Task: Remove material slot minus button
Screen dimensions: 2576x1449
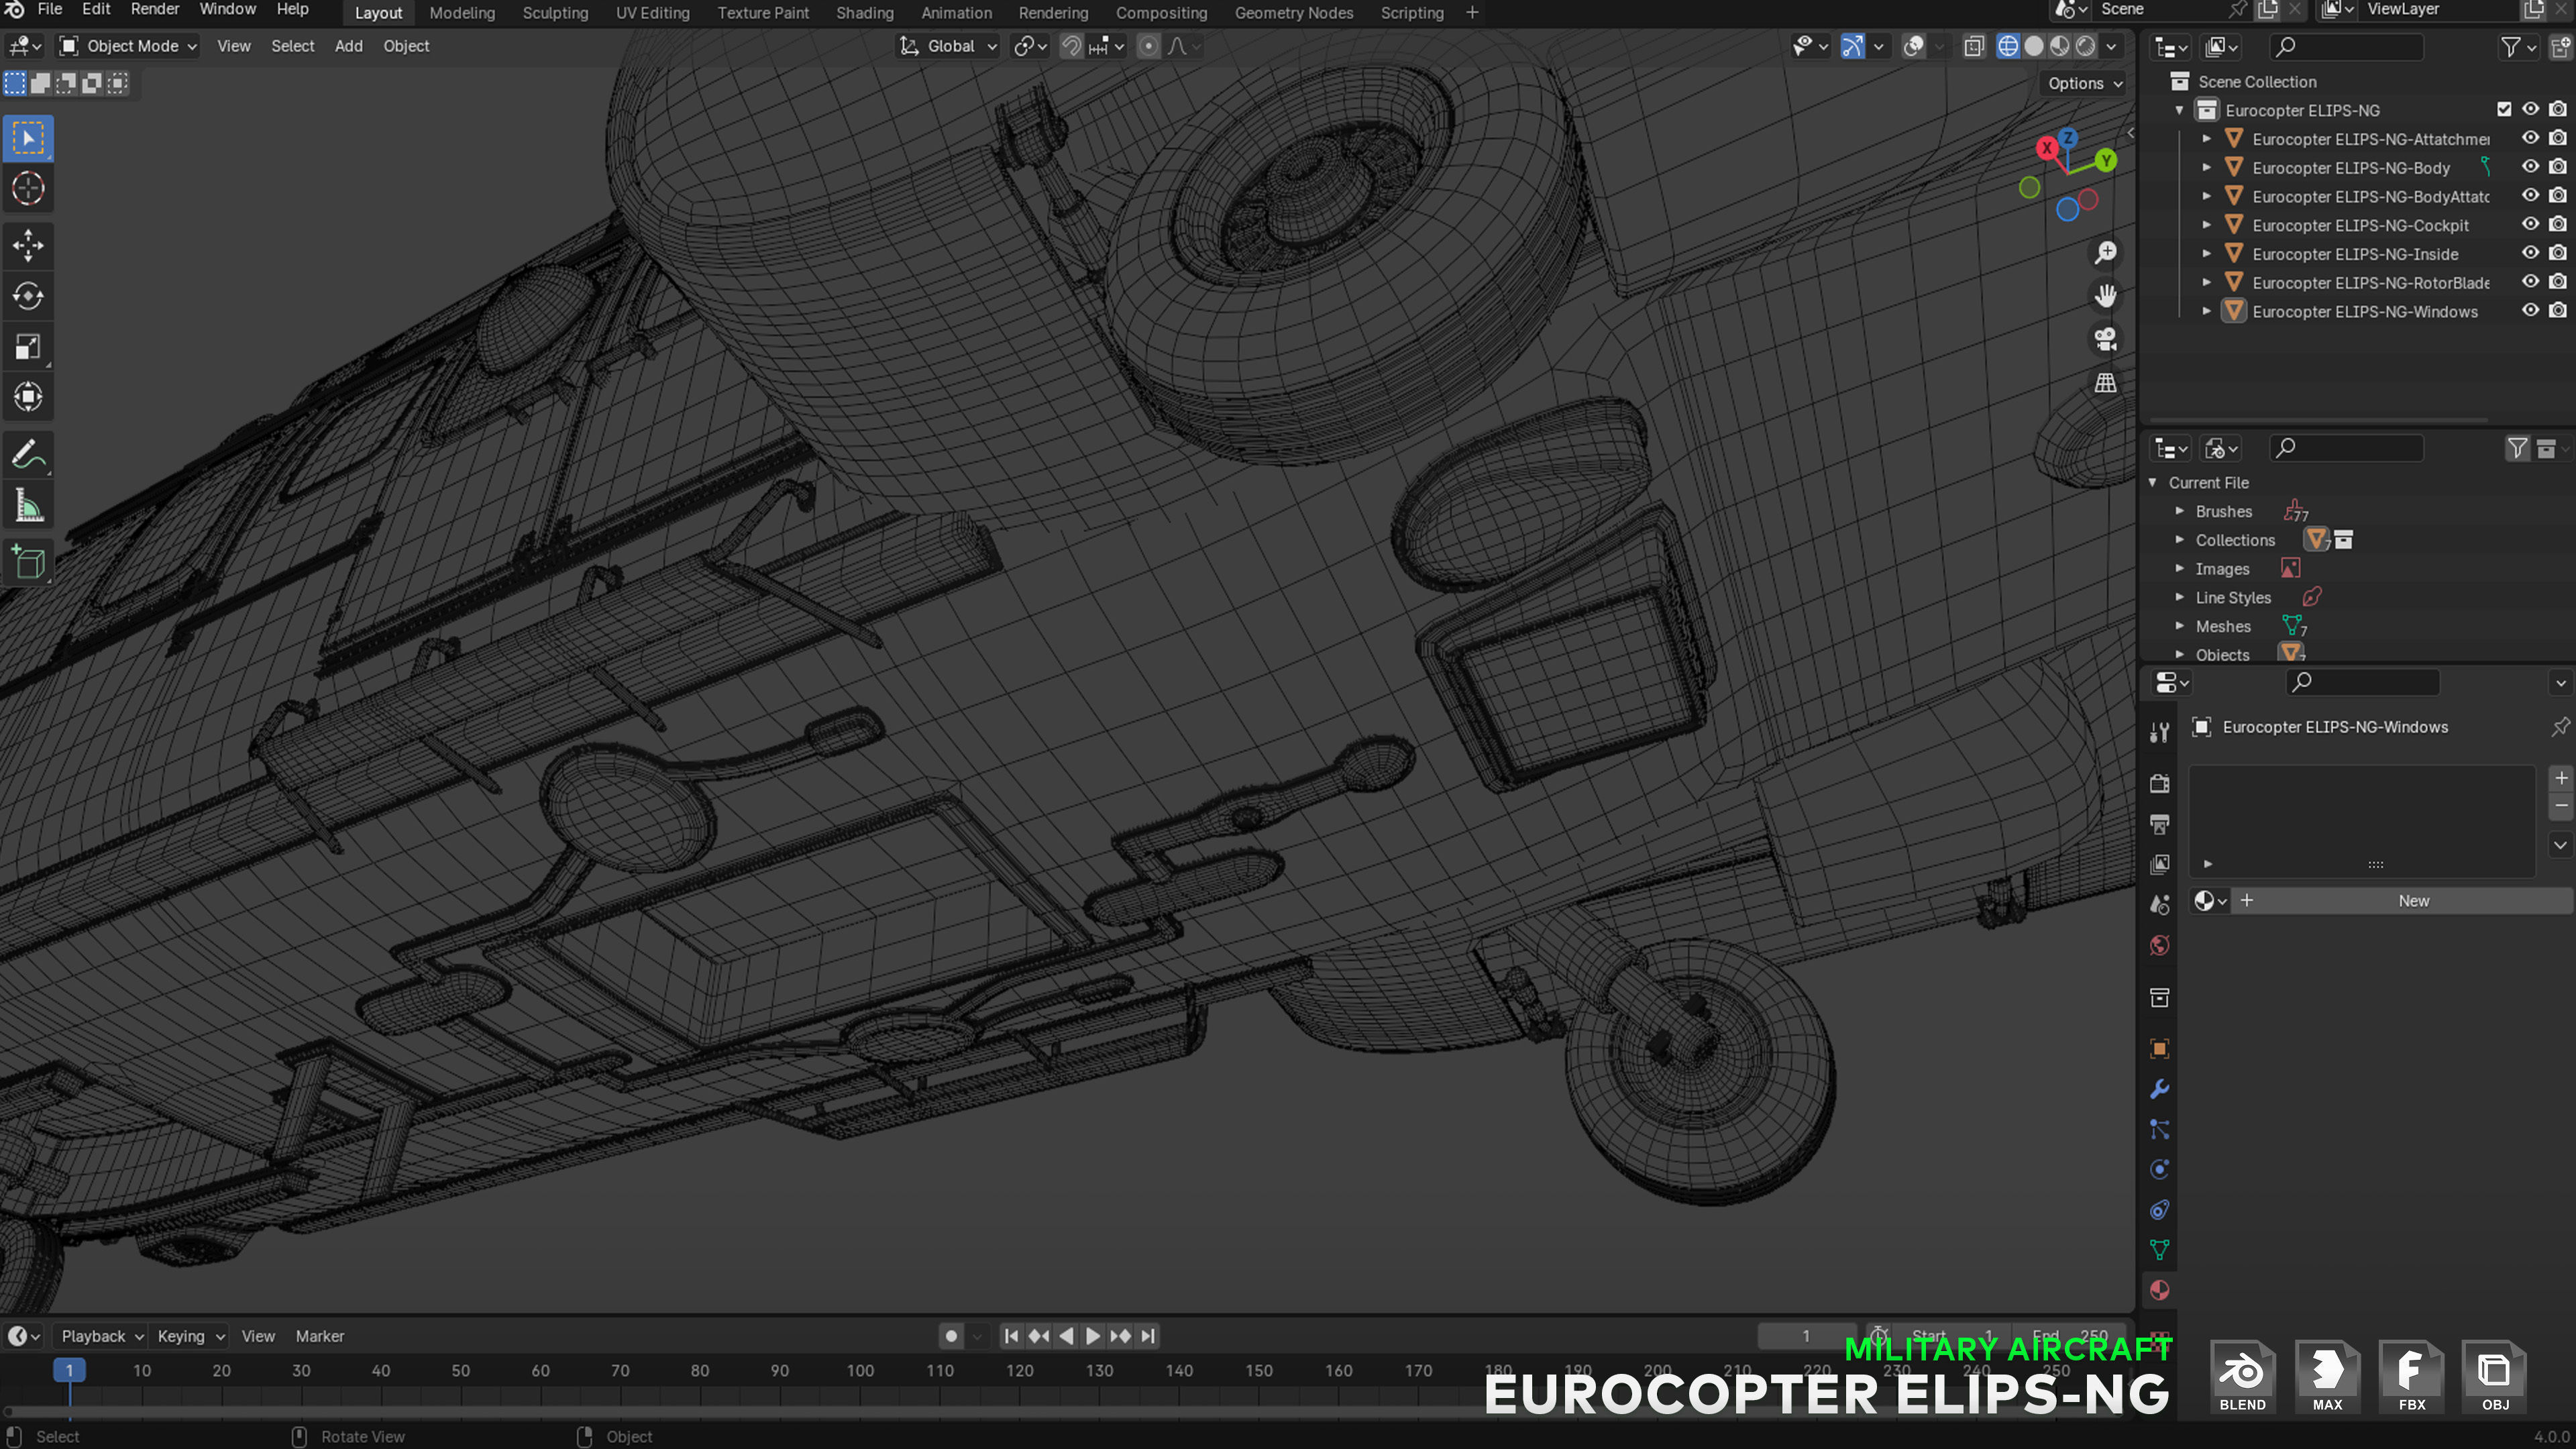Action: tap(2560, 806)
